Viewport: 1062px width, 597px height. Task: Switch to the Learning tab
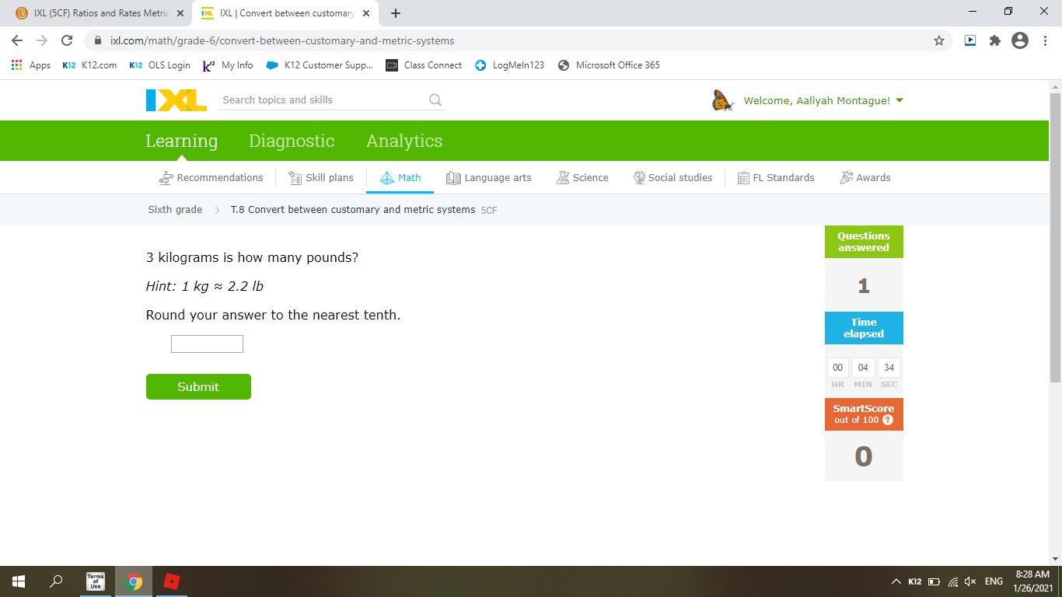pos(182,141)
